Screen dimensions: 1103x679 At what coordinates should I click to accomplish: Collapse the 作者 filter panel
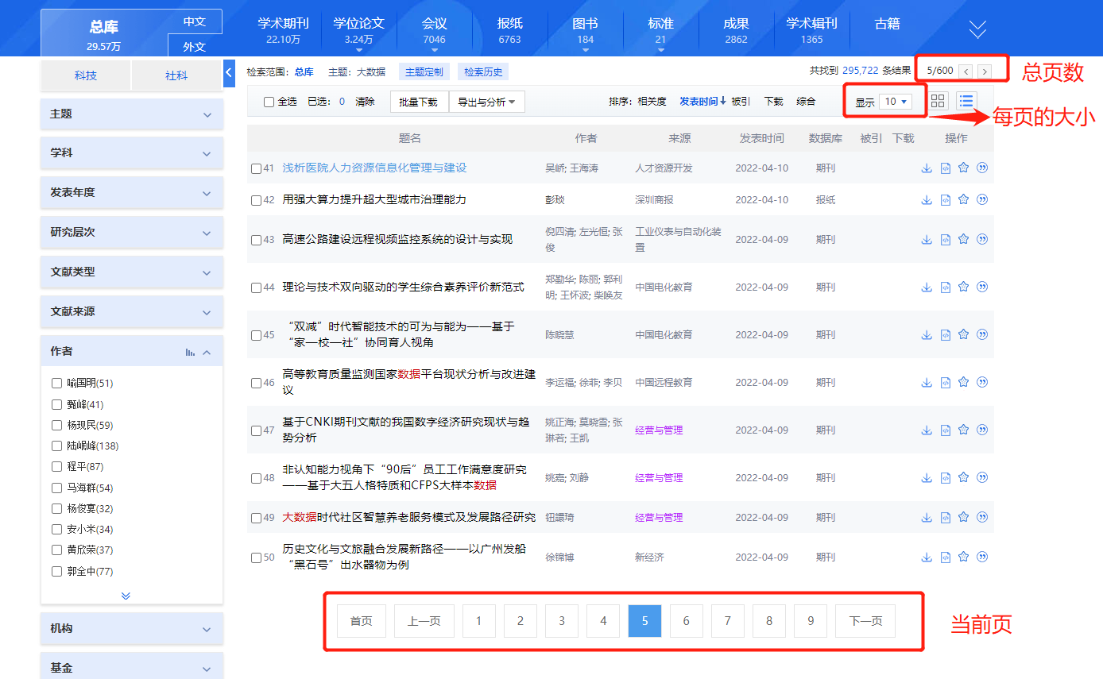(207, 352)
